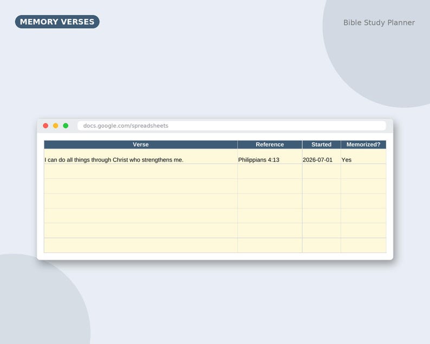This screenshot has width=430, height=344.
Task: Select the Verse column header
Action: 141,145
